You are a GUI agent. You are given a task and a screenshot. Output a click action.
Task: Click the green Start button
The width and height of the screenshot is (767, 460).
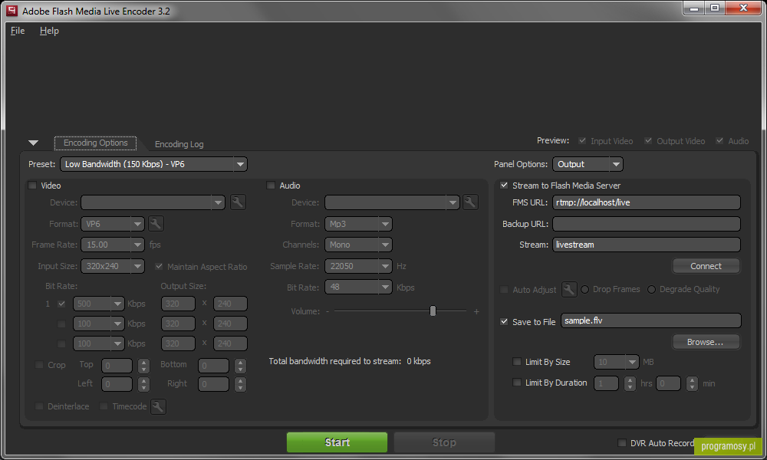point(337,442)
